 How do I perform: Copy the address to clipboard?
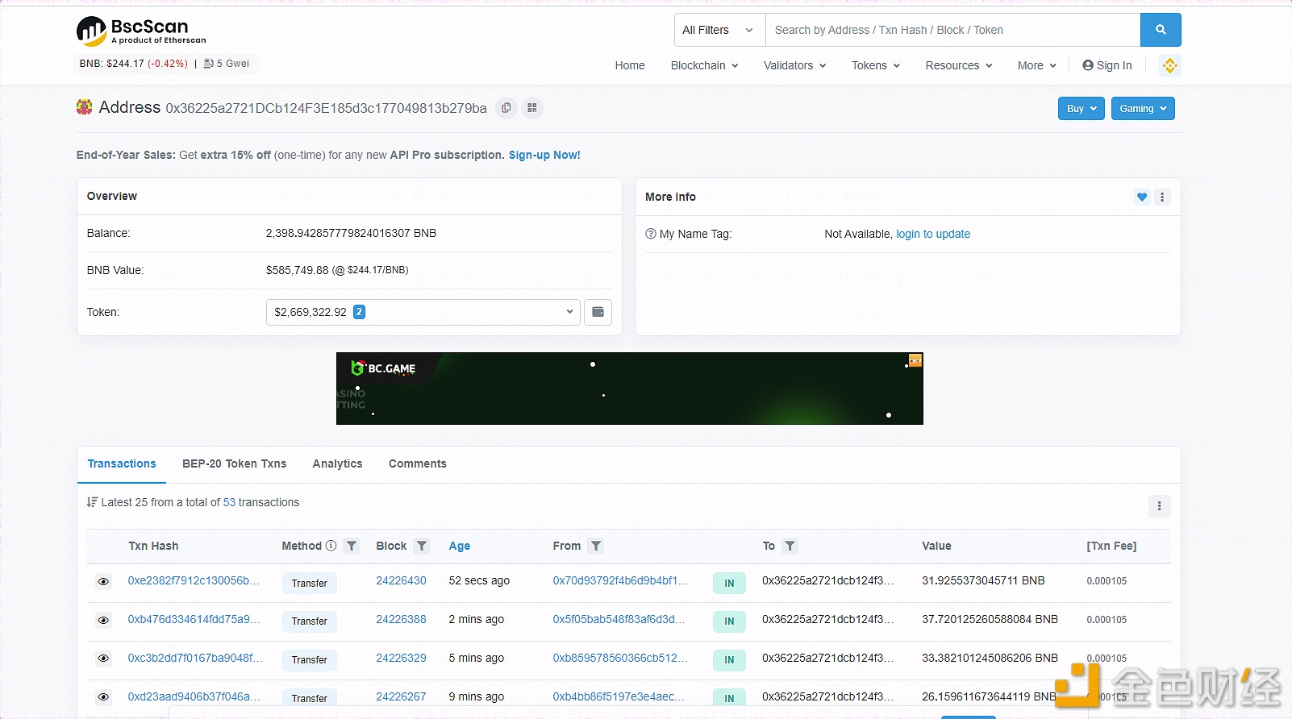[506, 108]
